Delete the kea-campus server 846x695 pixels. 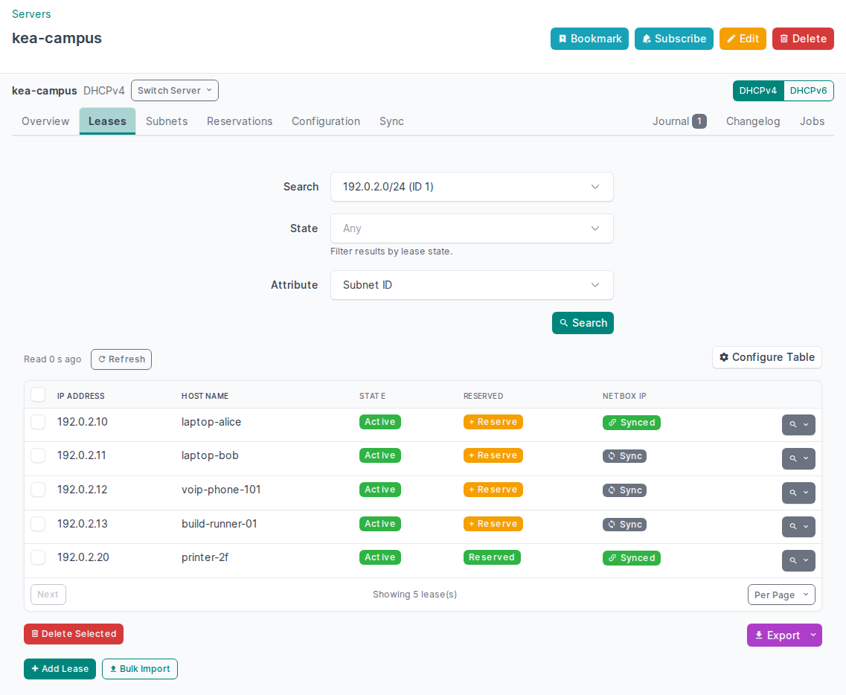(x=803, y=39)
